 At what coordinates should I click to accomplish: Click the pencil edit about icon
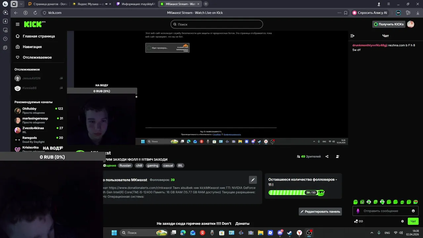(x=253, y=180)
